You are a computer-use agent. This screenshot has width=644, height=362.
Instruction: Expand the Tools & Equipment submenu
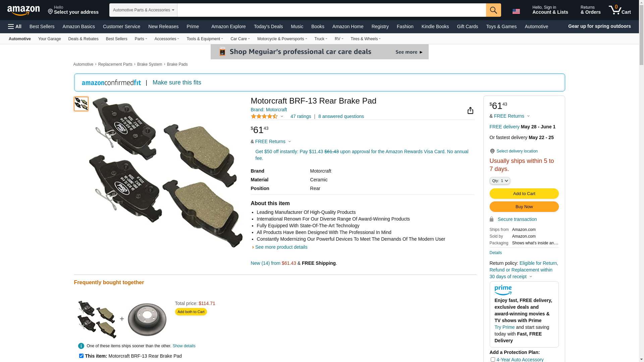(205, 39)
